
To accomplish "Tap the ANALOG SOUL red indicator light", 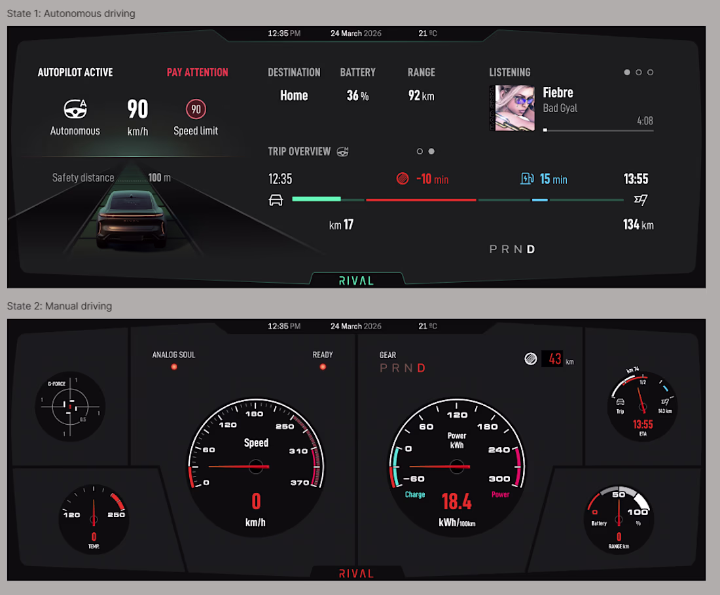I will (x=174, y=367).
